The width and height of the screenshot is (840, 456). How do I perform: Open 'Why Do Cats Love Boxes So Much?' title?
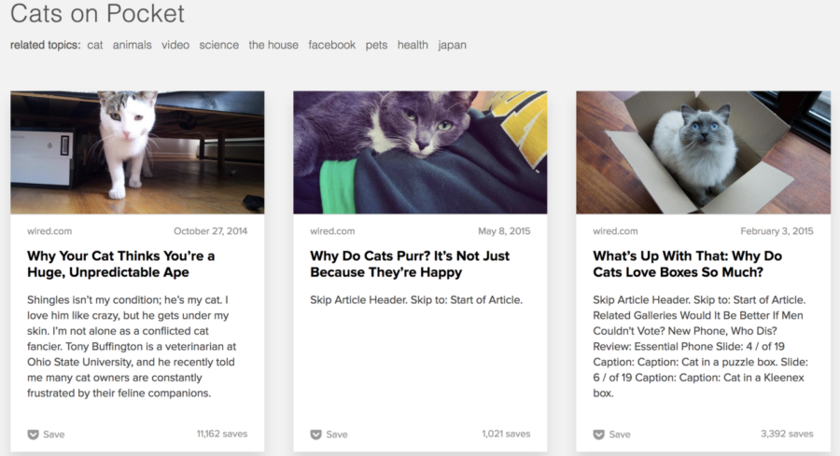(687, 264)
